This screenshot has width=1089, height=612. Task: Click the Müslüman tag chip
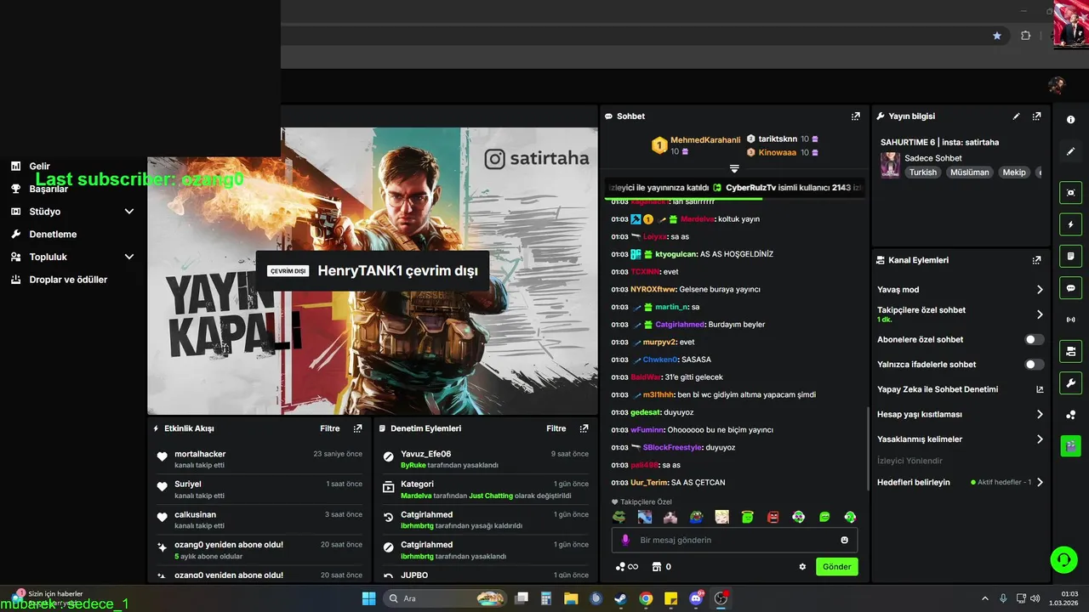pyautogui.click(x=970, y=173)
